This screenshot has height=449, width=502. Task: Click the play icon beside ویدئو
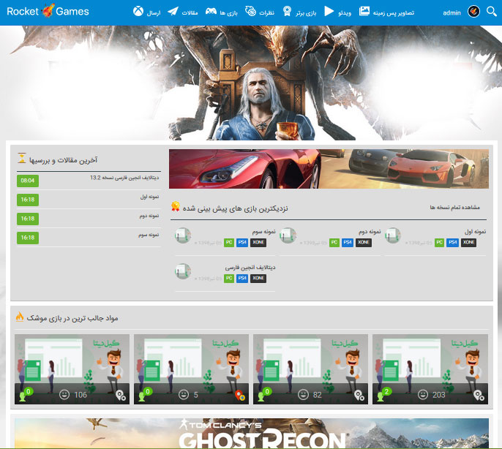click(x=329, y=11)
